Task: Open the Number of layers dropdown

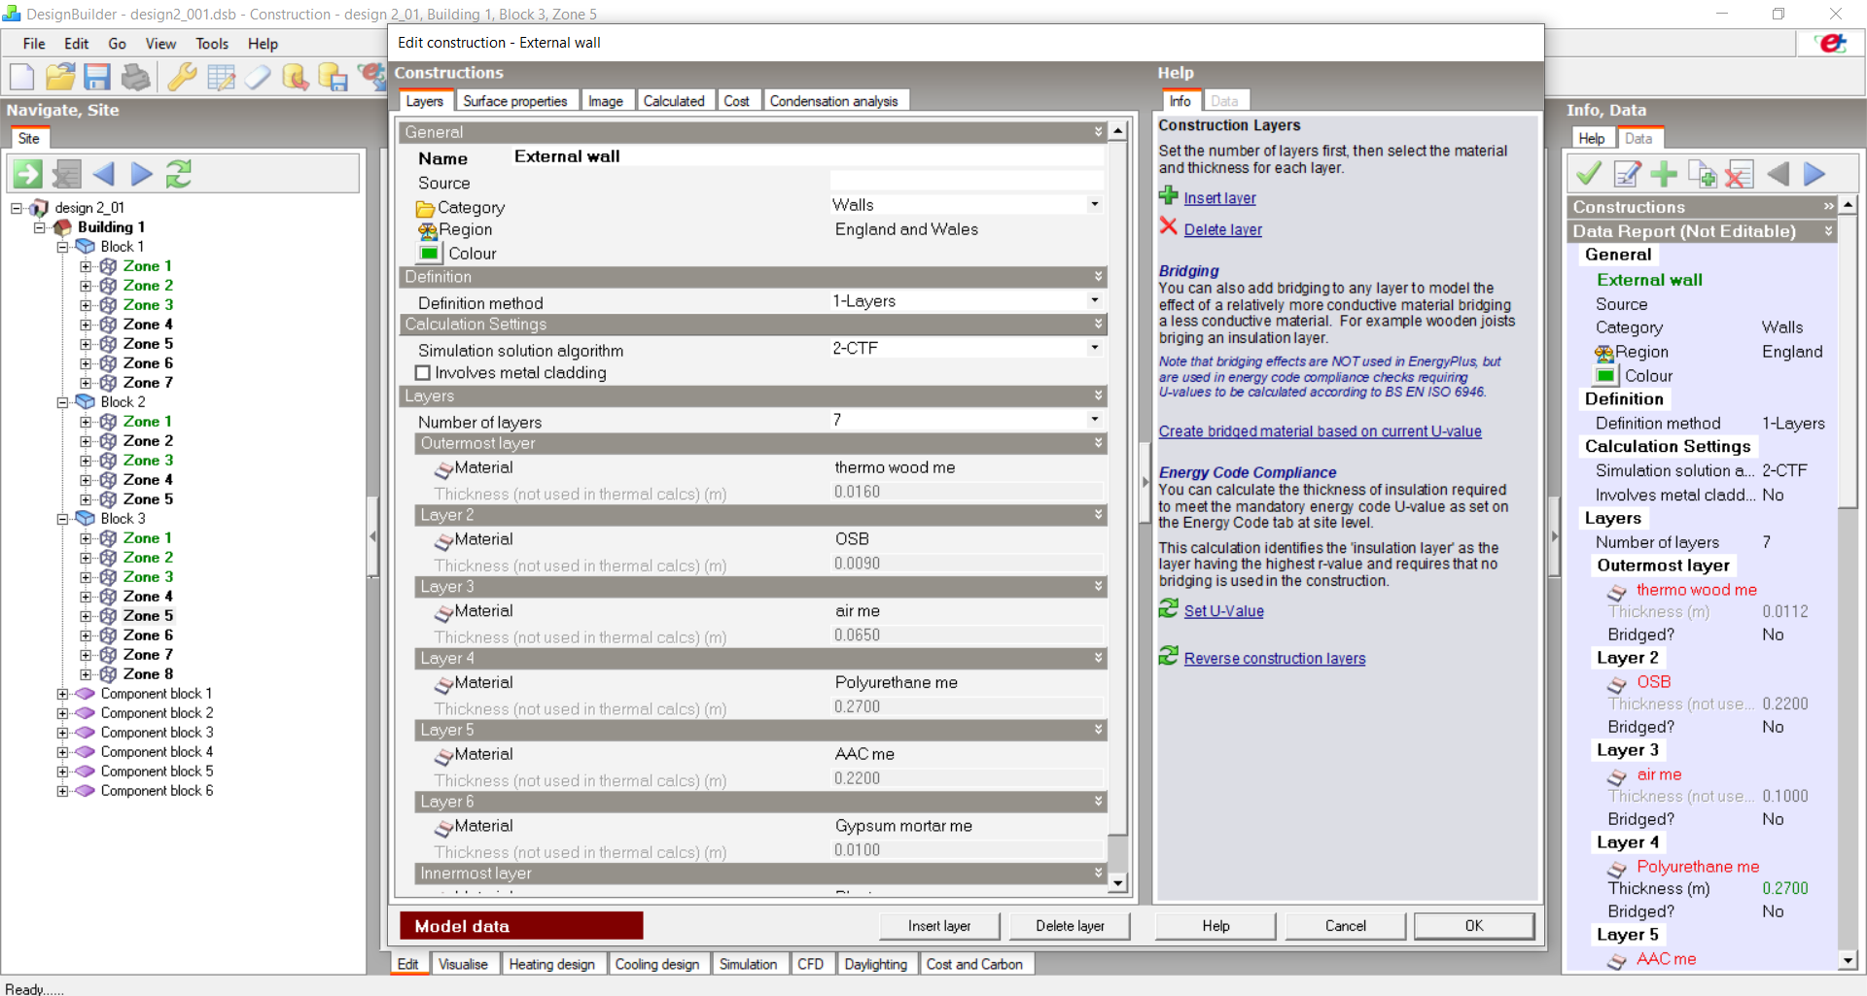Action: pyautogui.click(x=1095, y=419)
